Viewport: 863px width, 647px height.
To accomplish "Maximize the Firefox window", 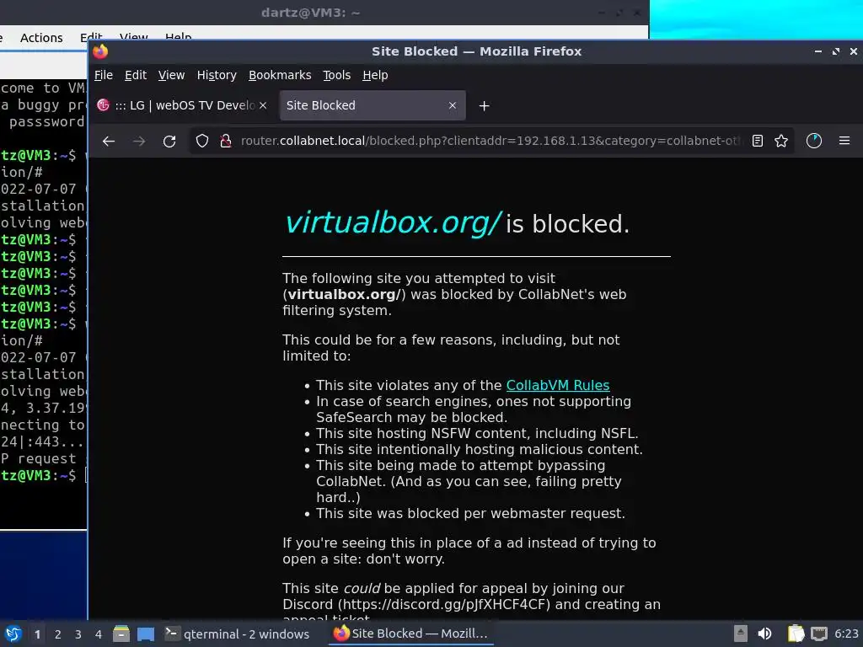I will point(835,51).
